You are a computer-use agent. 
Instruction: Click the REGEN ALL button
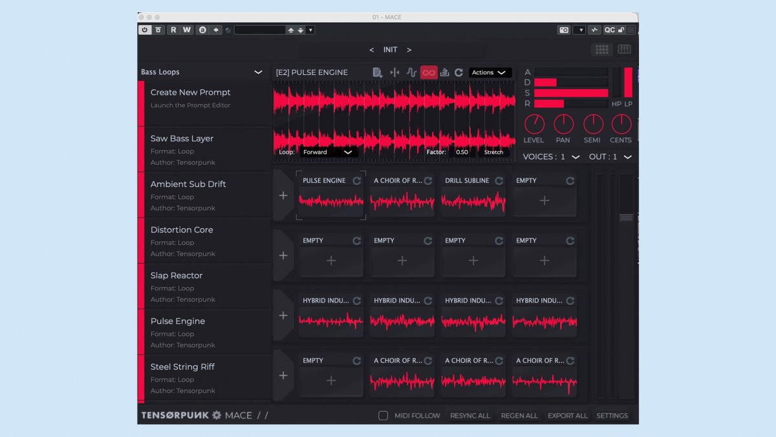point(519,416)
